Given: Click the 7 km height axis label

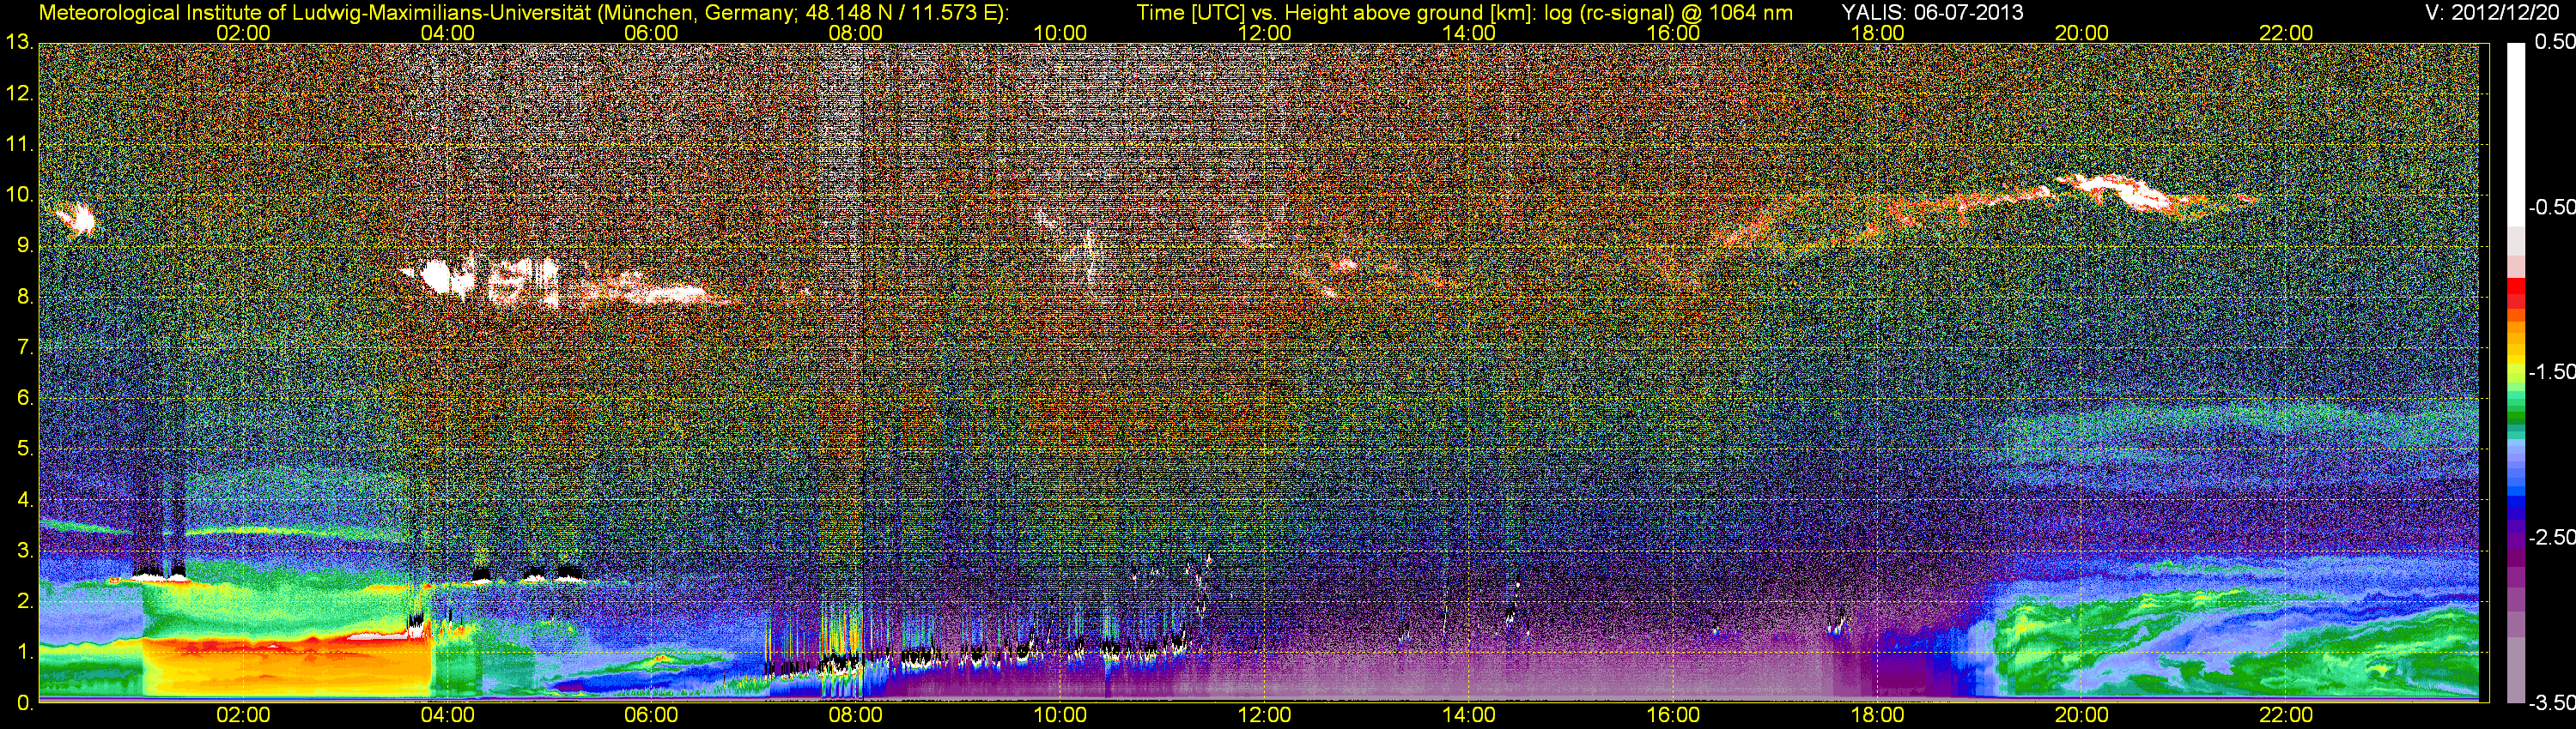Looking at the screenshot, I should tap(24, 347).
